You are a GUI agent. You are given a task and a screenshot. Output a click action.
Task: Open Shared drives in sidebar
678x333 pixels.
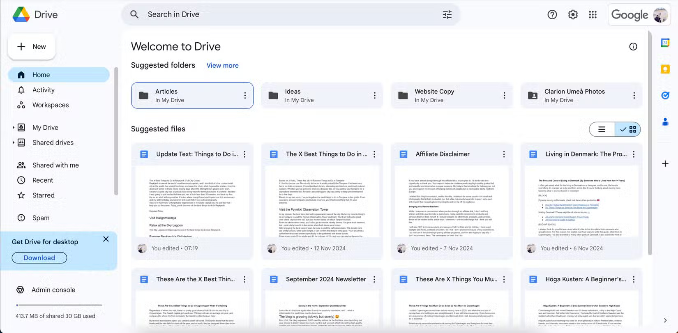pos(59,142)
